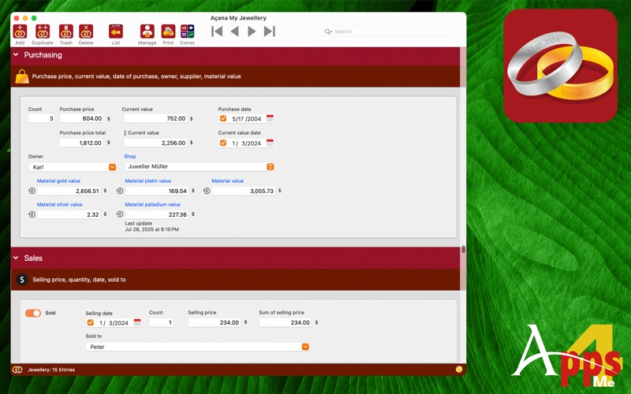Click the Selling price field

pyautogui.click(x=214, y=322)
